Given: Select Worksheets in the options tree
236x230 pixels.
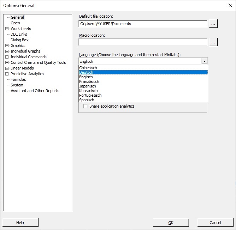Looking at the screenshot, I should 21,29.
